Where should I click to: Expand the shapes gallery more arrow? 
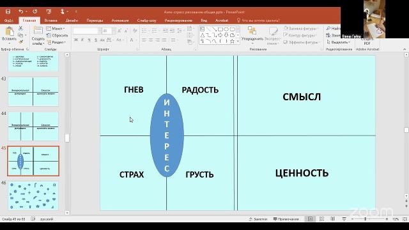pos(238,42)
